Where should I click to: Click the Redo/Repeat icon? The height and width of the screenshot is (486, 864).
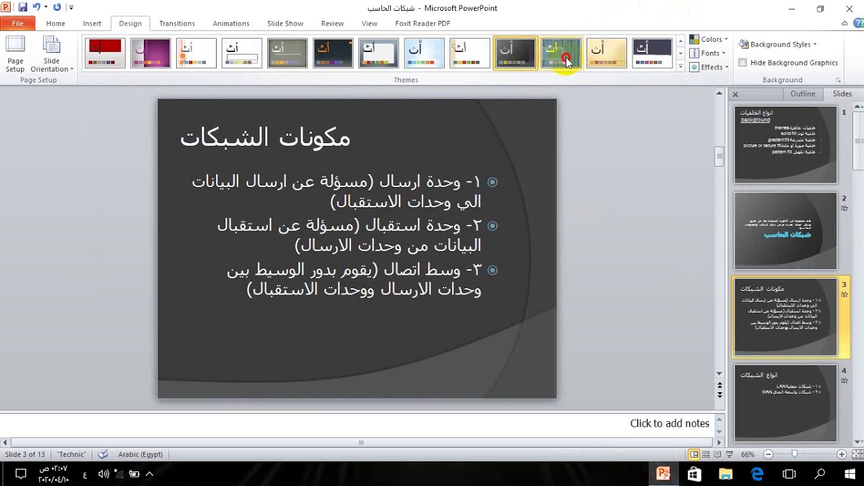coord(57,7)
